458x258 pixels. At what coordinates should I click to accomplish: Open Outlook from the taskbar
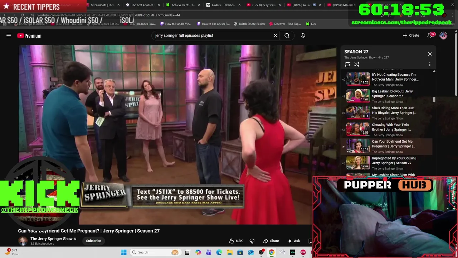point(250,252)
